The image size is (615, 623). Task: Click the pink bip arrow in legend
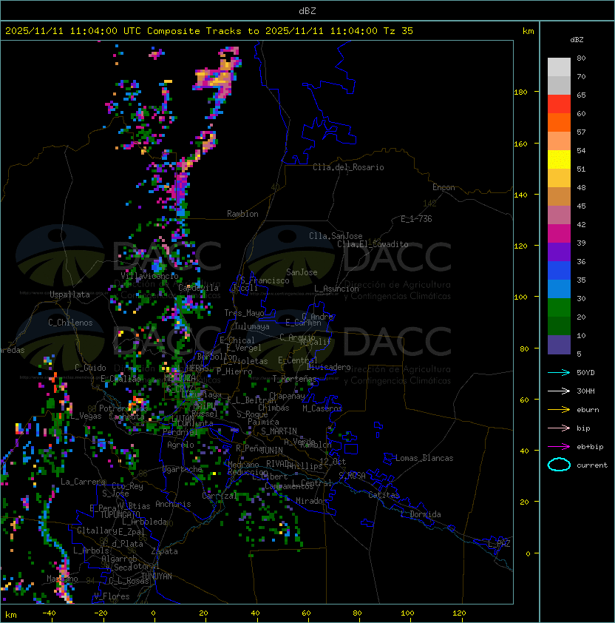coord(559,428)
